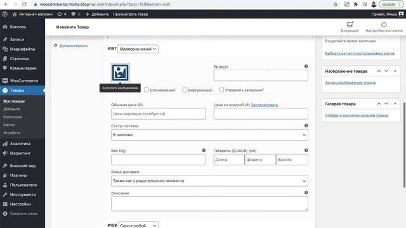Click Выбрать из часто используемых меток link
The height and width of the screenshot is (228, 406).
[360, 53]
